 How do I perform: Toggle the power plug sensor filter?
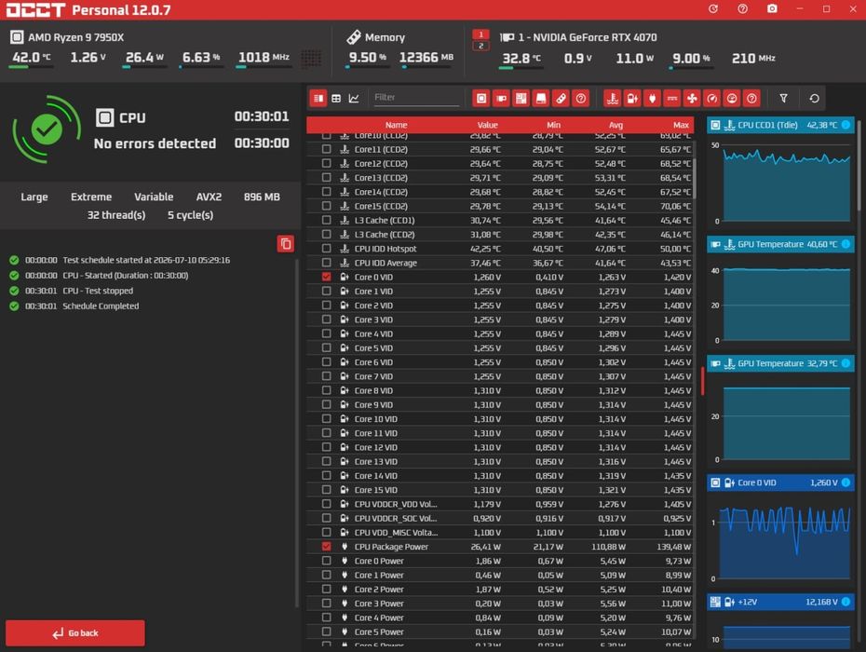coord(652,99)
